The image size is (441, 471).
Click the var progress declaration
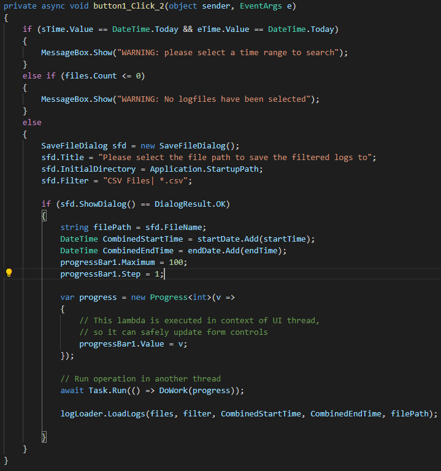tap(88, 297)
